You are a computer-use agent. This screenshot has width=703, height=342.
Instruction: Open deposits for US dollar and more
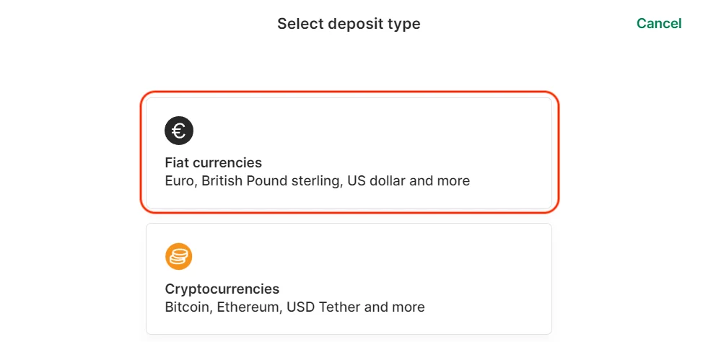pyautogui.click(x=409, y=181)
